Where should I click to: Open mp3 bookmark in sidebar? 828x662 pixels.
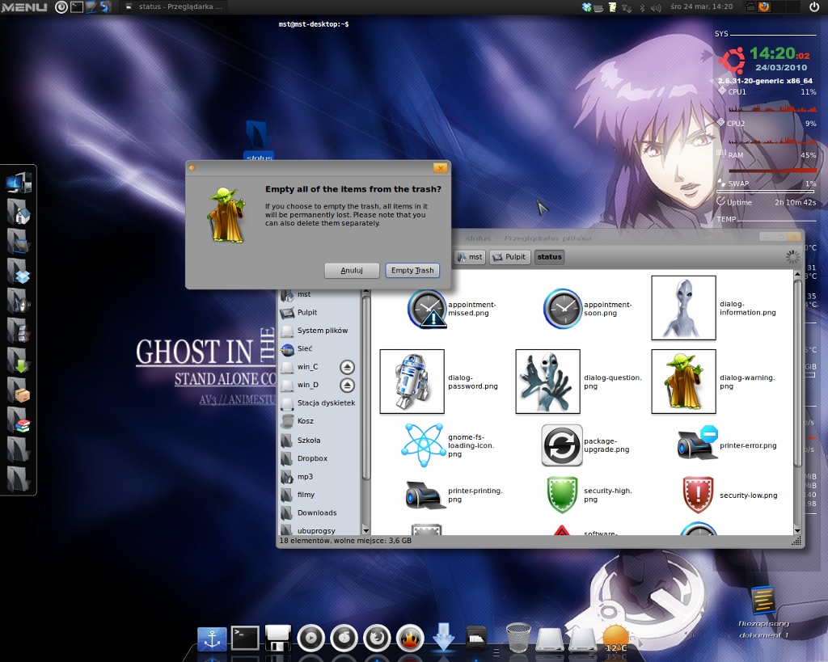pos(319,476)
